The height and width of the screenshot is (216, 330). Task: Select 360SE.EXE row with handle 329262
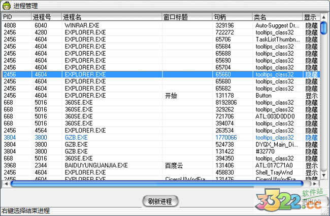[x=161, y=109]
